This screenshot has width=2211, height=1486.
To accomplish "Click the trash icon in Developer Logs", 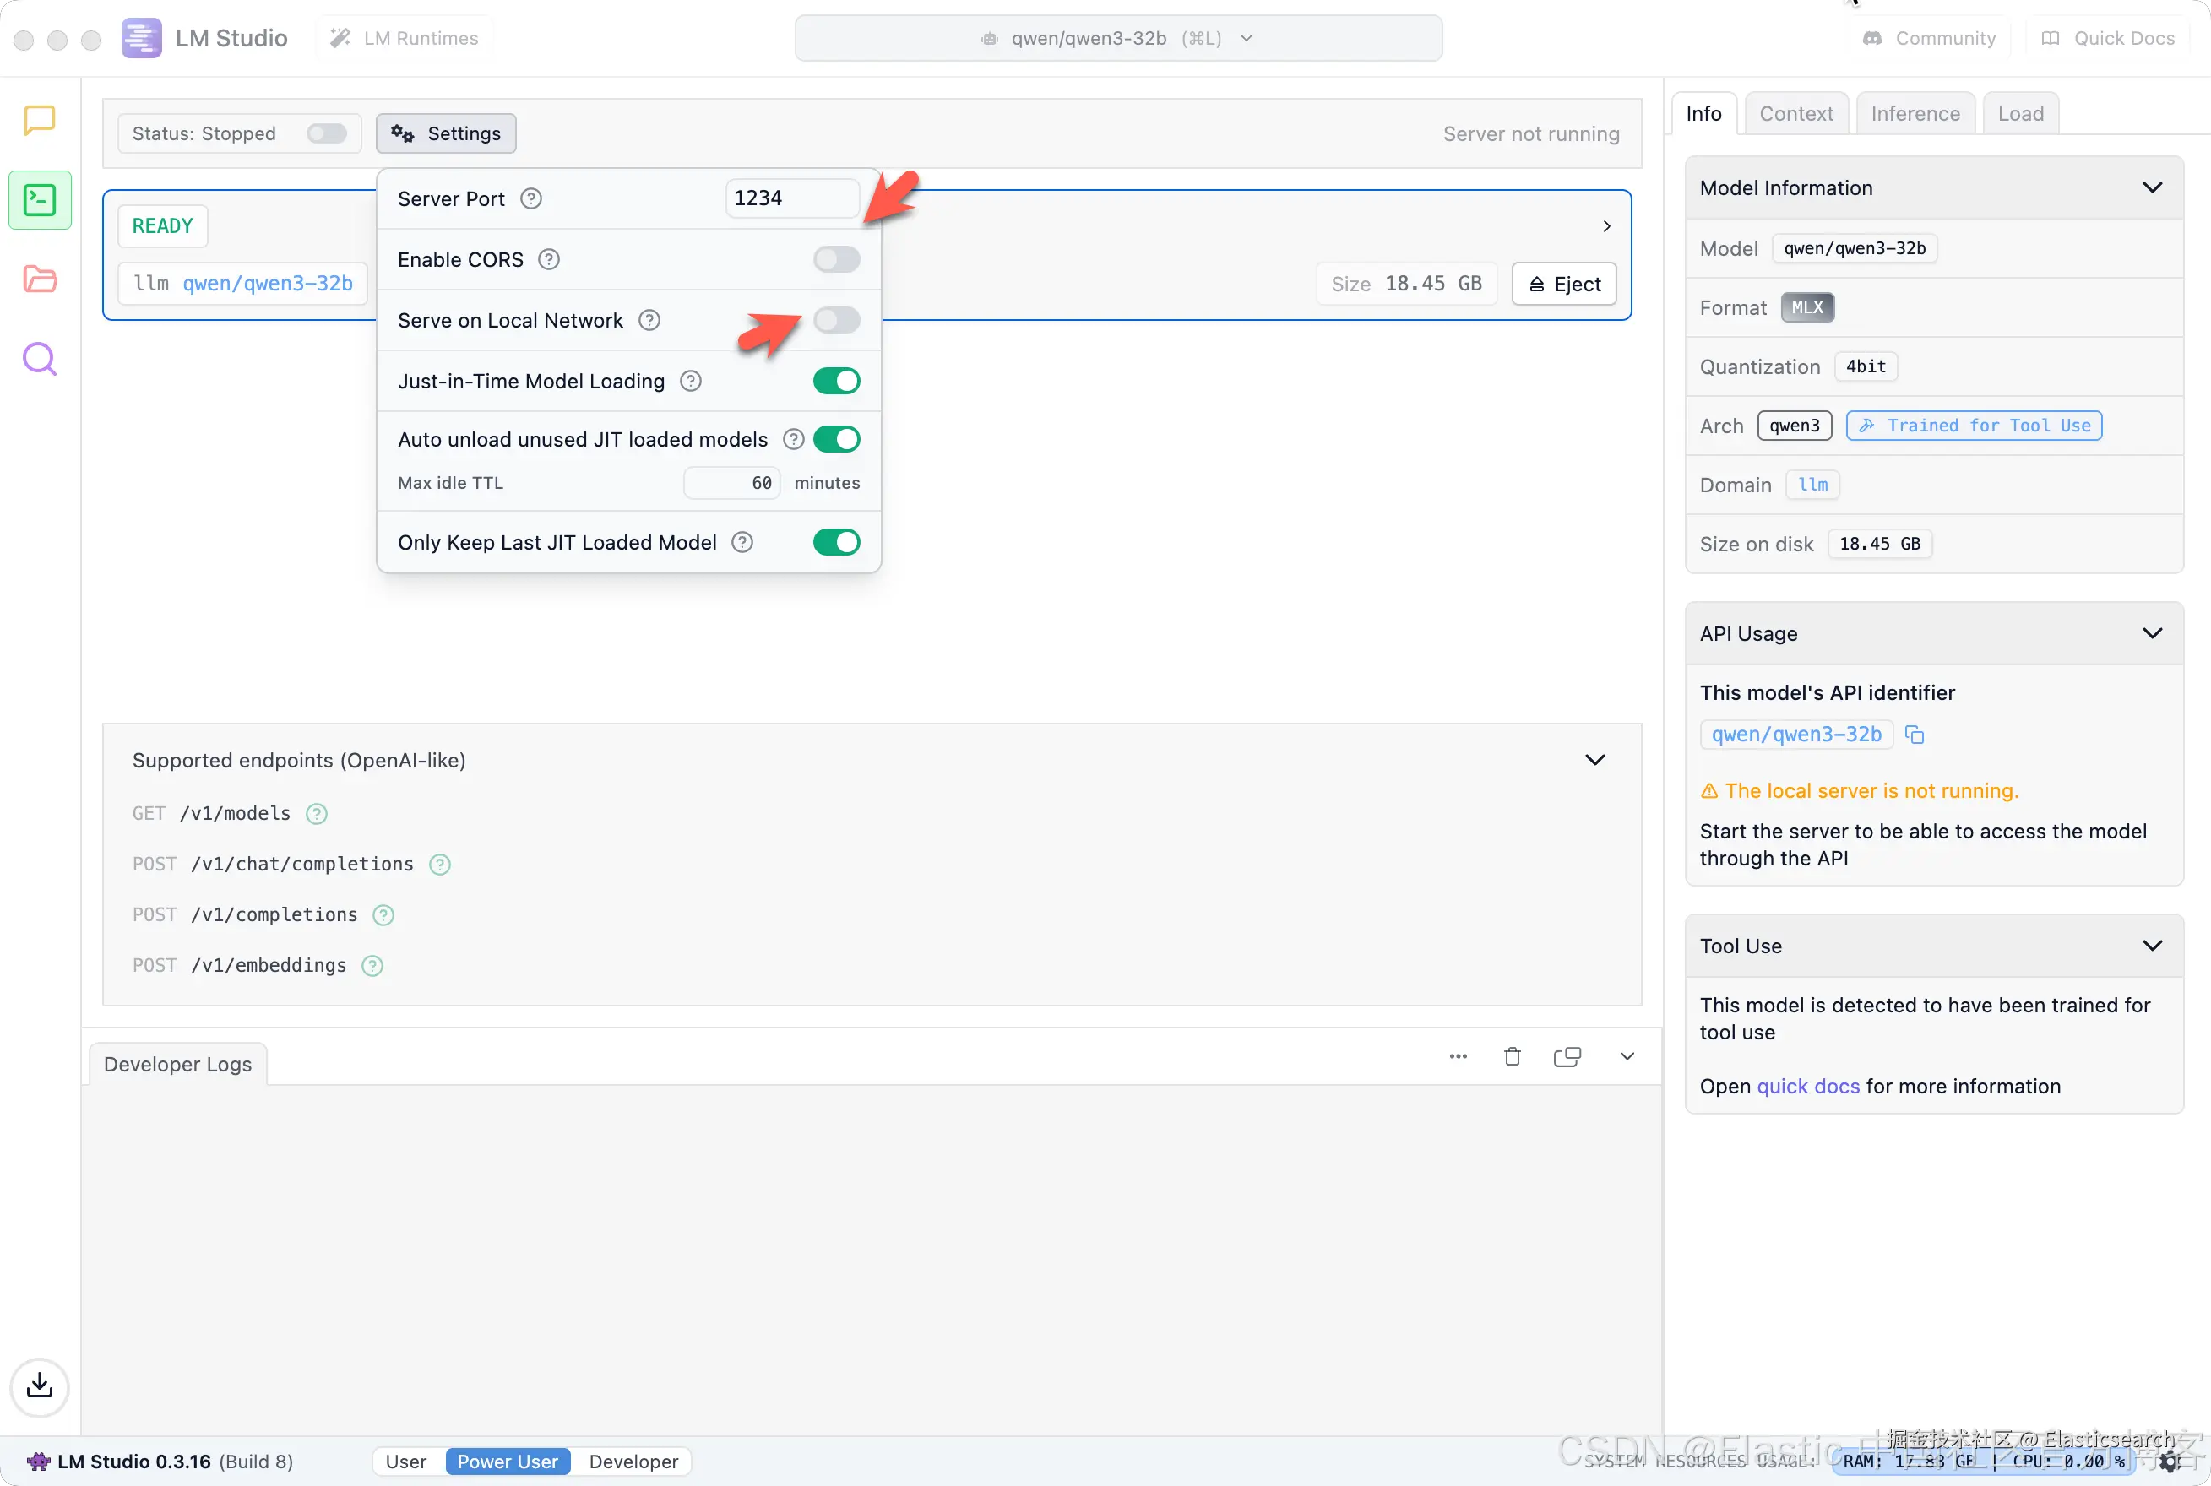I will [x=1513, y=1057].
